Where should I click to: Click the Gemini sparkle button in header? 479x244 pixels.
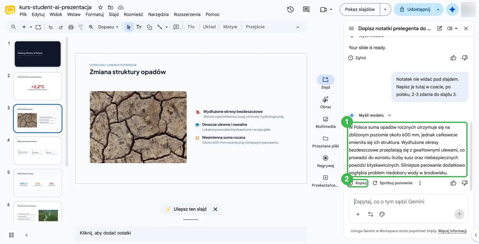(x=452, y=9)
